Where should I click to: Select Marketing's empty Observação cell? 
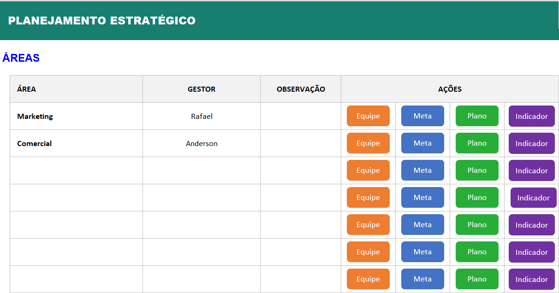point(301,117)
